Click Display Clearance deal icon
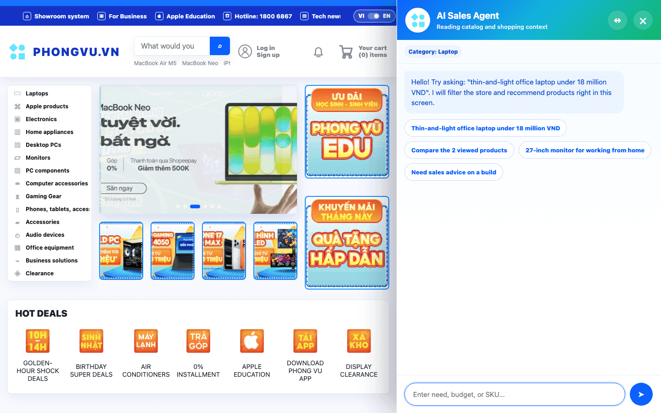The height and width of the screenshot is (413, 661). point(359,341)
